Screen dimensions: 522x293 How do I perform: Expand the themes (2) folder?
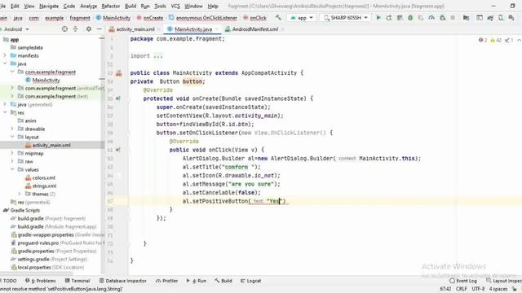click(20, 194)
